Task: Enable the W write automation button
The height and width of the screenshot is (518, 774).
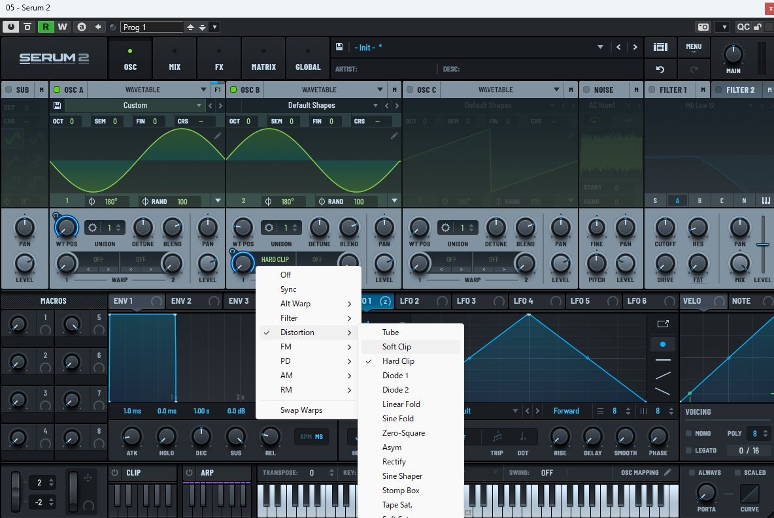Action: [x=62, y=27]
